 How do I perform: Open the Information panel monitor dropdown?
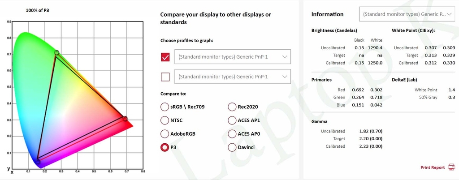pos(407,14)
